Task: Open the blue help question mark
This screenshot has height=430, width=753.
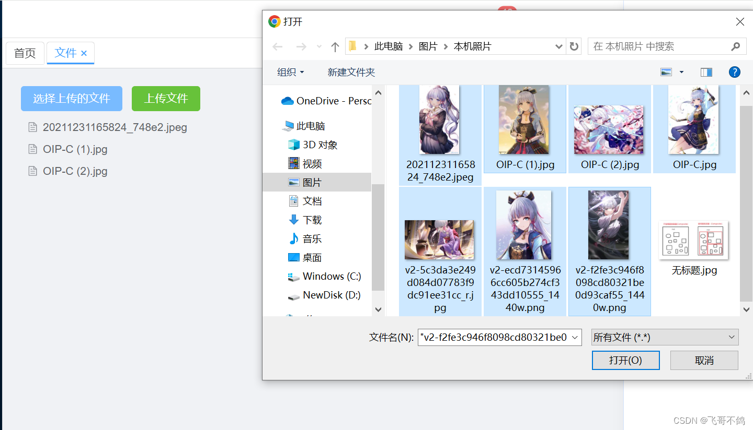Action: click(x=734, y=72)
